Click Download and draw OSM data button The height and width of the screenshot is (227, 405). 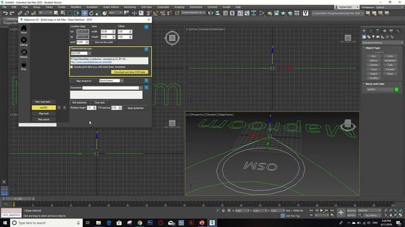[130, 72]
